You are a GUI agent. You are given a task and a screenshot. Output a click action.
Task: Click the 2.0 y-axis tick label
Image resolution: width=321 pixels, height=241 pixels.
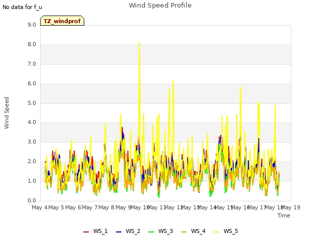coord(32,162)
